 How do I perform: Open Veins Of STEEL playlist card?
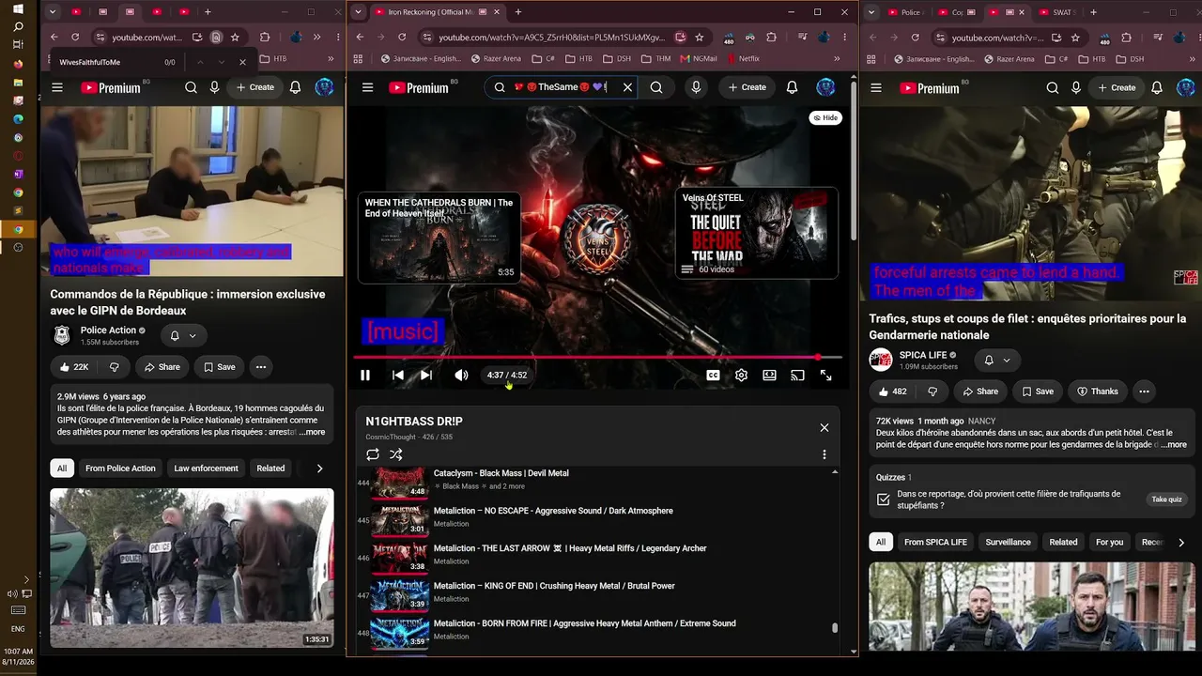point(757,233)
